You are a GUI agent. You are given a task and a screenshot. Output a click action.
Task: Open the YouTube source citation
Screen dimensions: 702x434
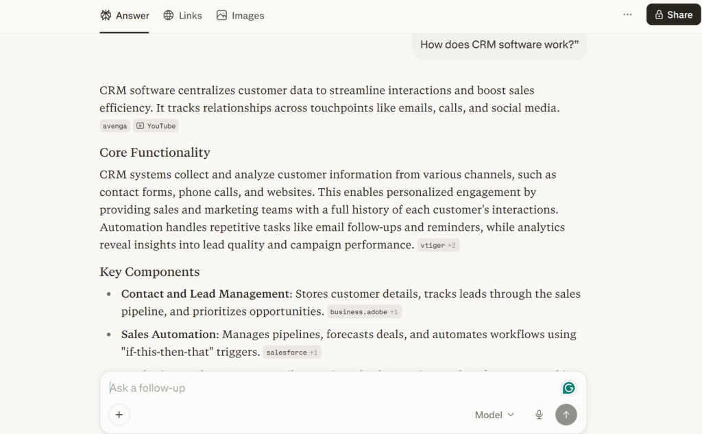click(156, 125)
